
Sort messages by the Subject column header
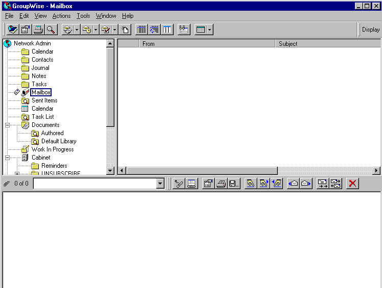coord(328,44)
